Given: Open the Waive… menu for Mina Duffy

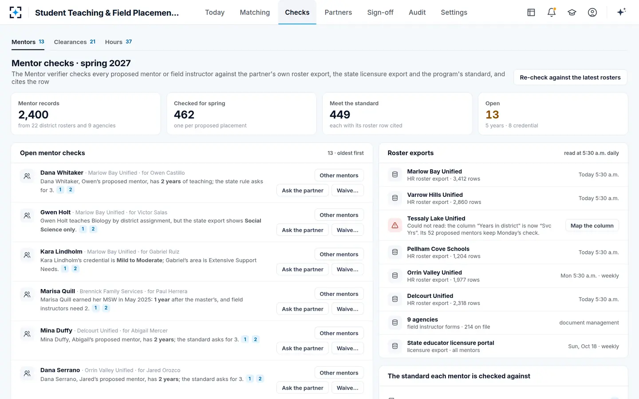Looking at the screenshot, I should click(x=347, y=348).
